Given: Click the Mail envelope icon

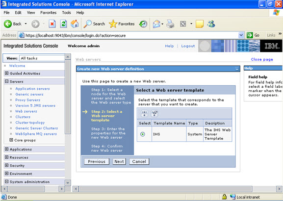Looking at the screenshot, I should point(156,24).
